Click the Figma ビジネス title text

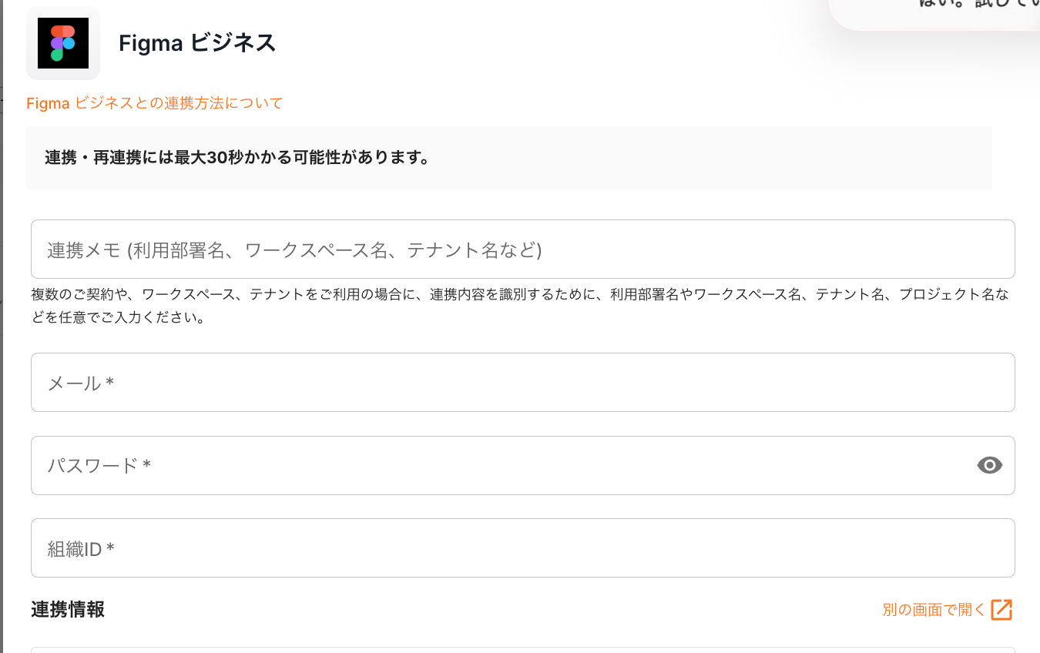(197, 43)
